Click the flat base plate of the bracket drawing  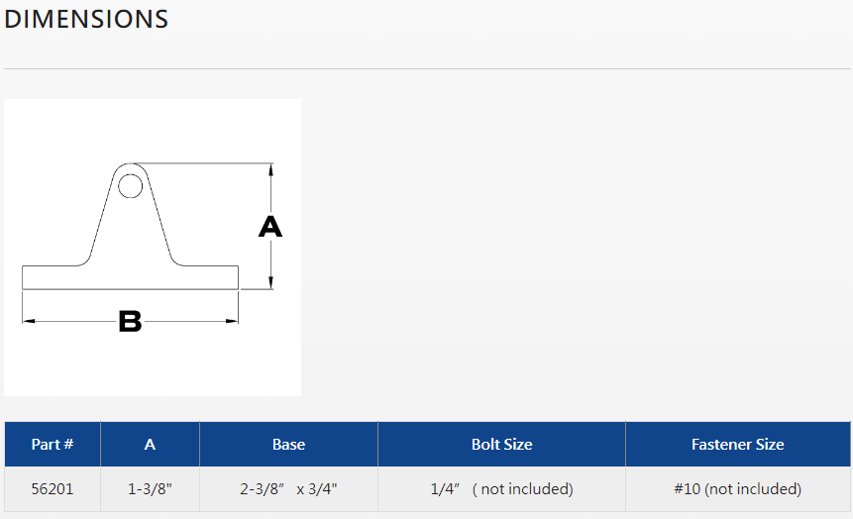(x=130, y=277)
